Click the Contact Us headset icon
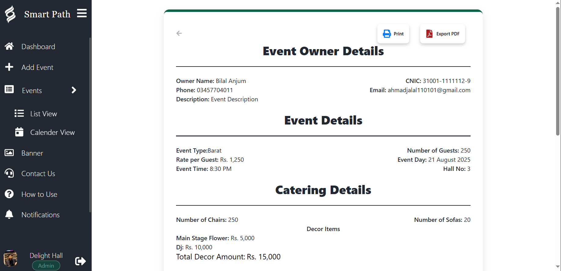This screenshot has height=271, width=561. 9,174
